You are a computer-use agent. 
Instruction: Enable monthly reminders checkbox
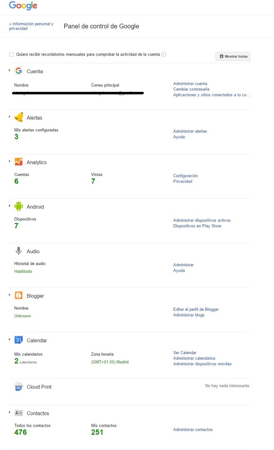(x=11, y=55)
